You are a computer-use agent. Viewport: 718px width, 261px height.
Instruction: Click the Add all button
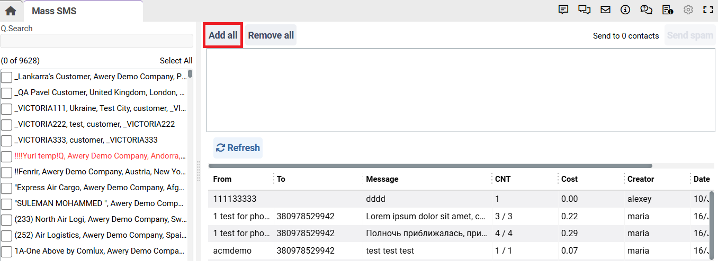click(x=223, y=35)
